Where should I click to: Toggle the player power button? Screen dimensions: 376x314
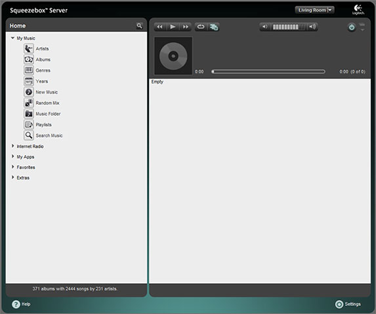tap(352, 27)
